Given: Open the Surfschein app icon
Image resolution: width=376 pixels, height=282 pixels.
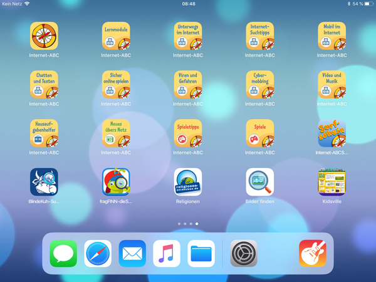Looking at the screenshot, I should [x=332, y=133].
